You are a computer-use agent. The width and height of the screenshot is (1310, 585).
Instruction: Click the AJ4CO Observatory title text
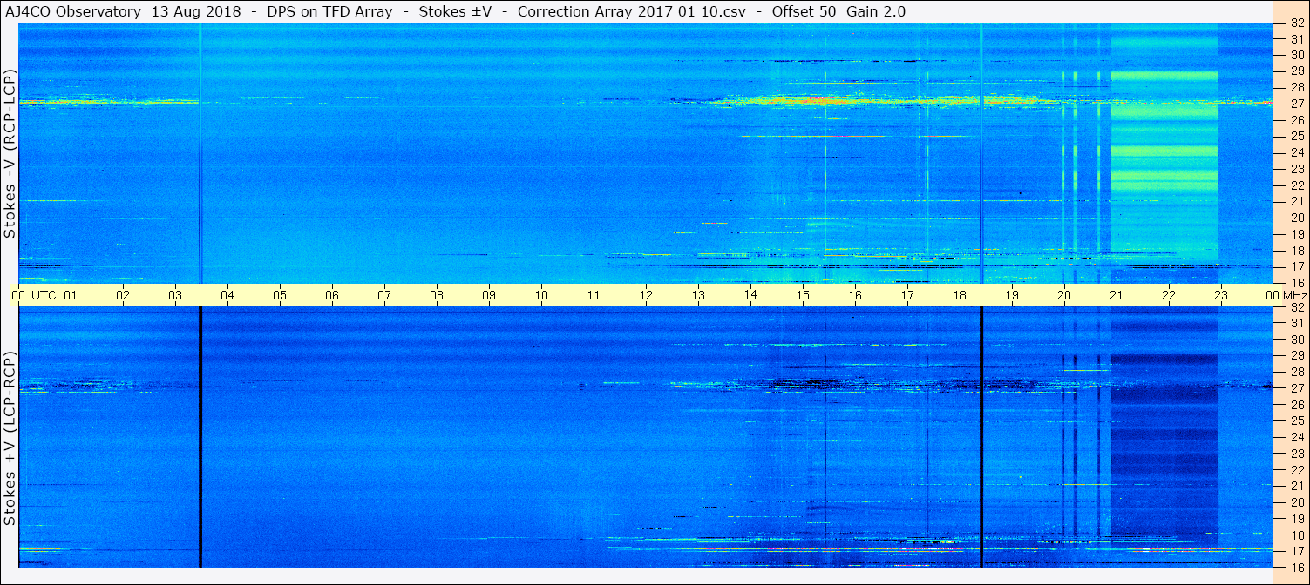tap(73, 12)
